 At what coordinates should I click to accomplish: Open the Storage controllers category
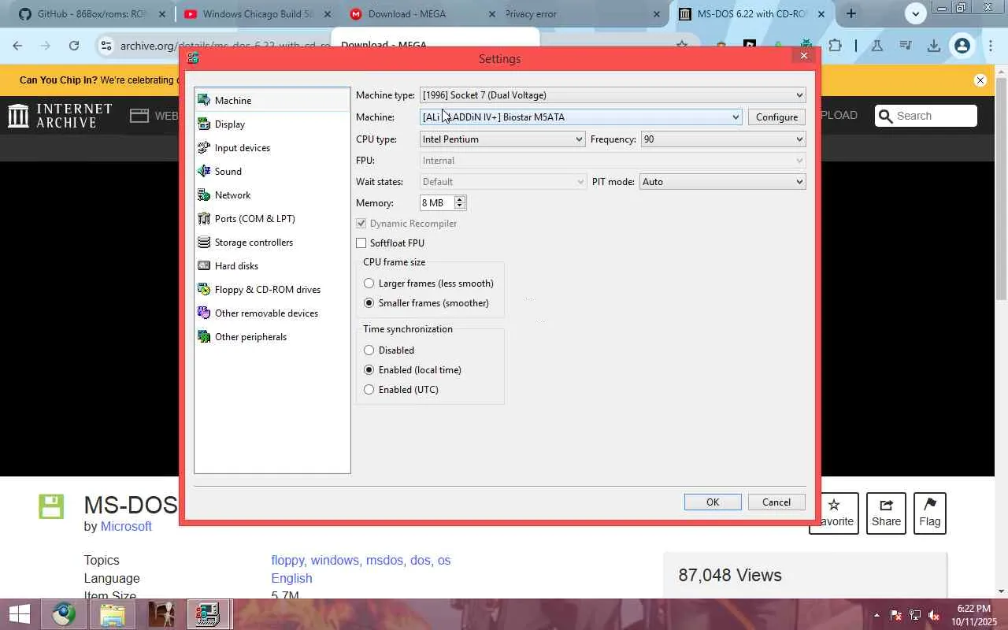tap(272, 242)
